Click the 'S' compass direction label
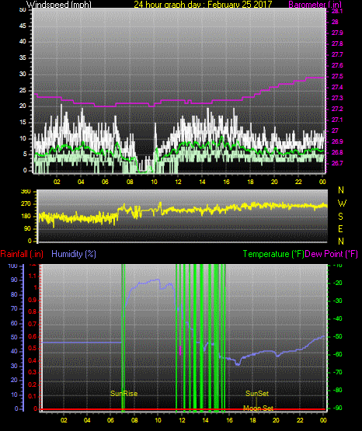362x431 pixels. point(340,217)
